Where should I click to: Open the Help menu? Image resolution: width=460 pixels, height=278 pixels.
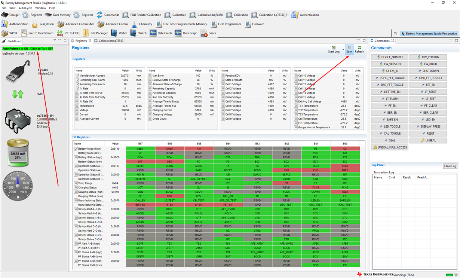point(52,8)
